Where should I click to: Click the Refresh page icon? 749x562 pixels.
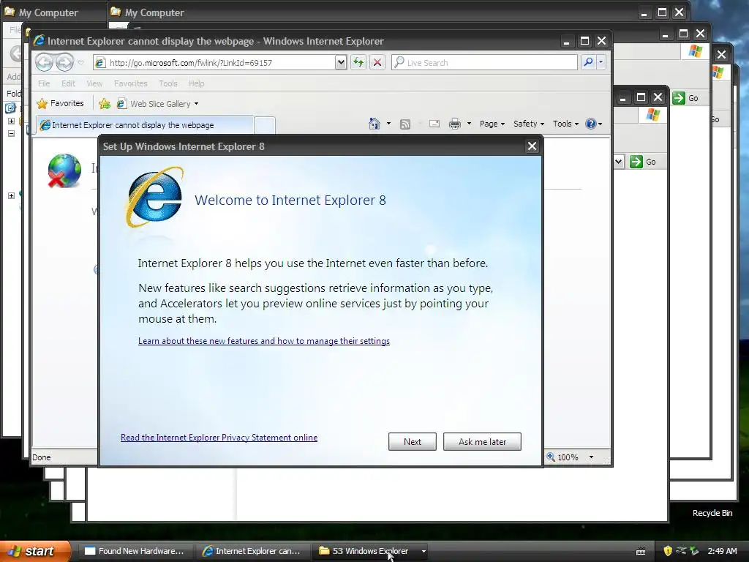(358, 63)
